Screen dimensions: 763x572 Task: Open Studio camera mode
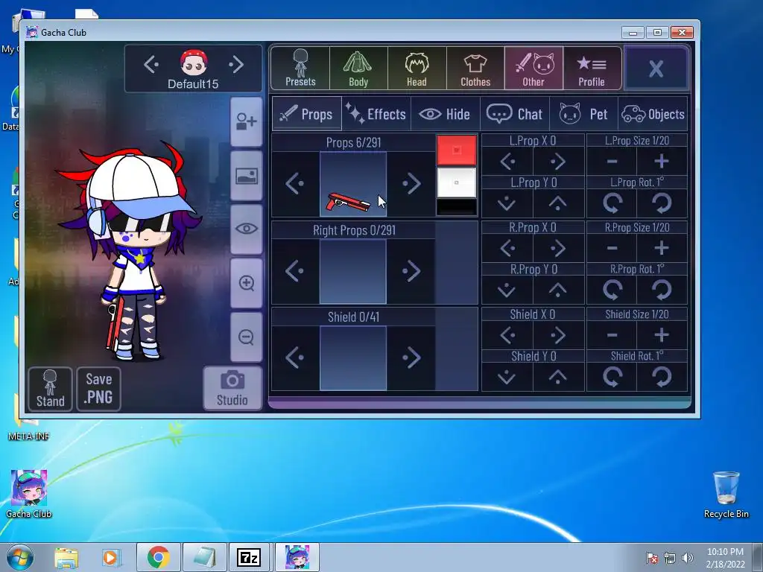(x=232, y=389)
